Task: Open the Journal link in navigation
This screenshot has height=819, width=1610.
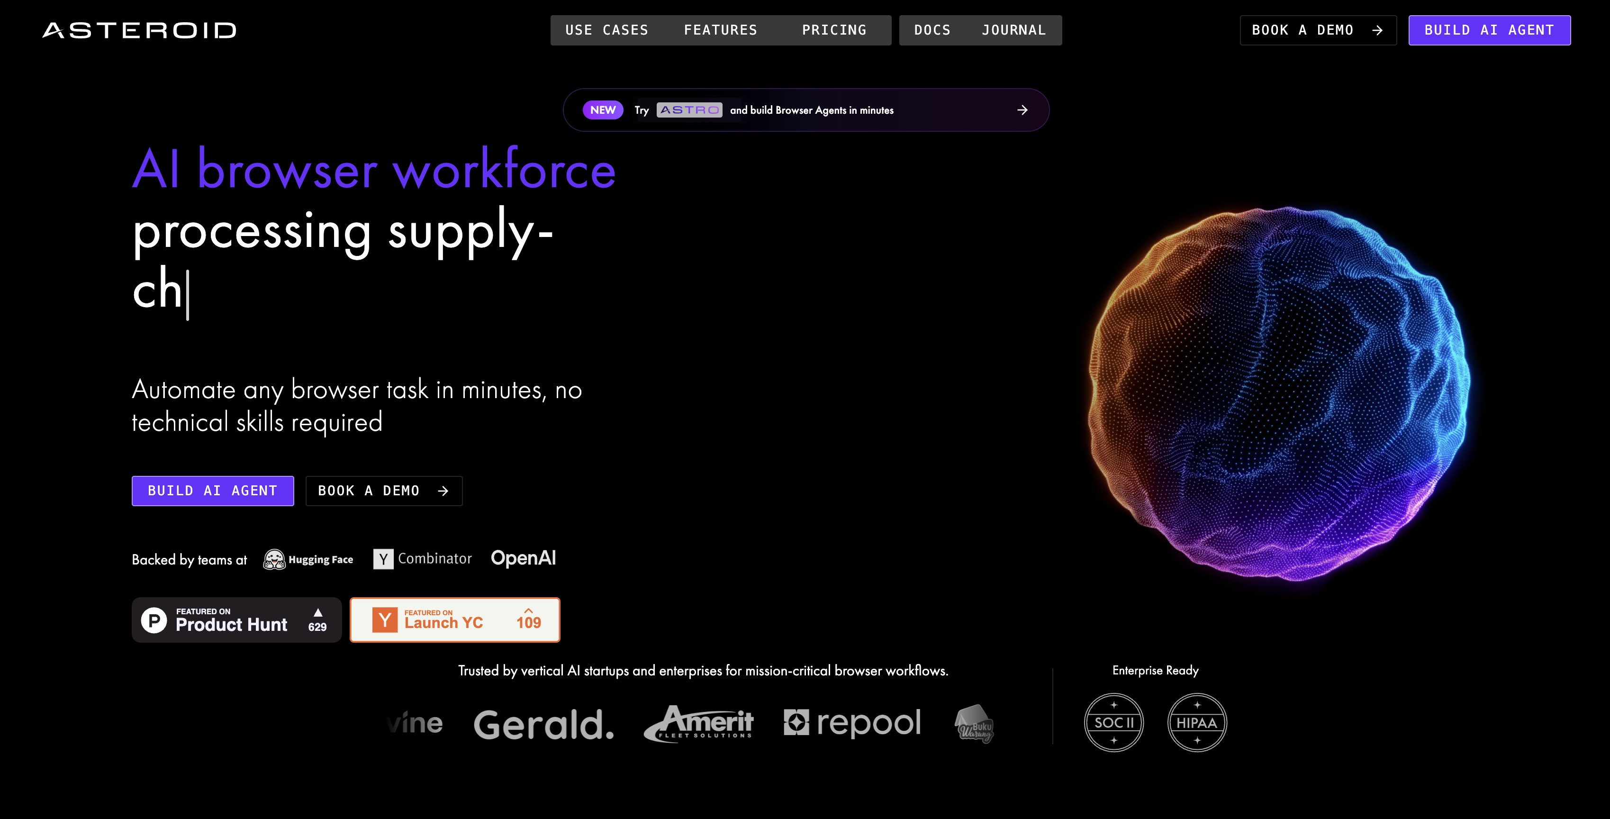Action: tap(1013, 30)
